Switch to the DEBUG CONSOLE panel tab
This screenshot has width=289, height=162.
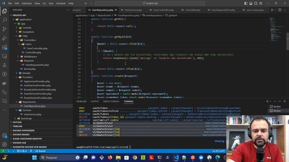tap(111, 101)
